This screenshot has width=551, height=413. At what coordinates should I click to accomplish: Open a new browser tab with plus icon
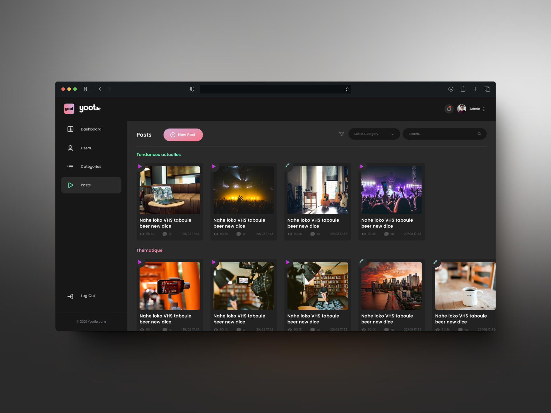click(475, 89)
